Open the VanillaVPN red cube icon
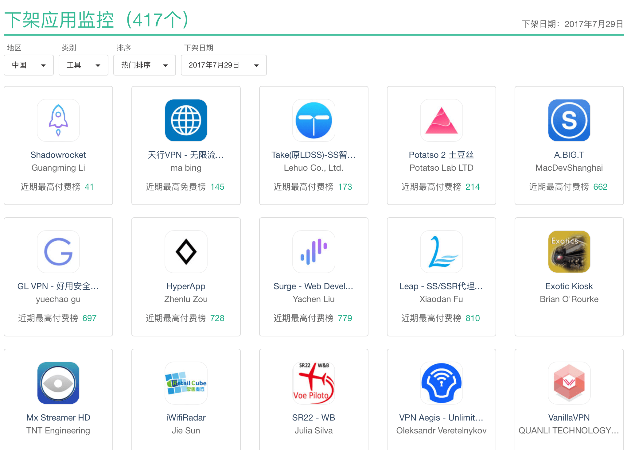 569,383
